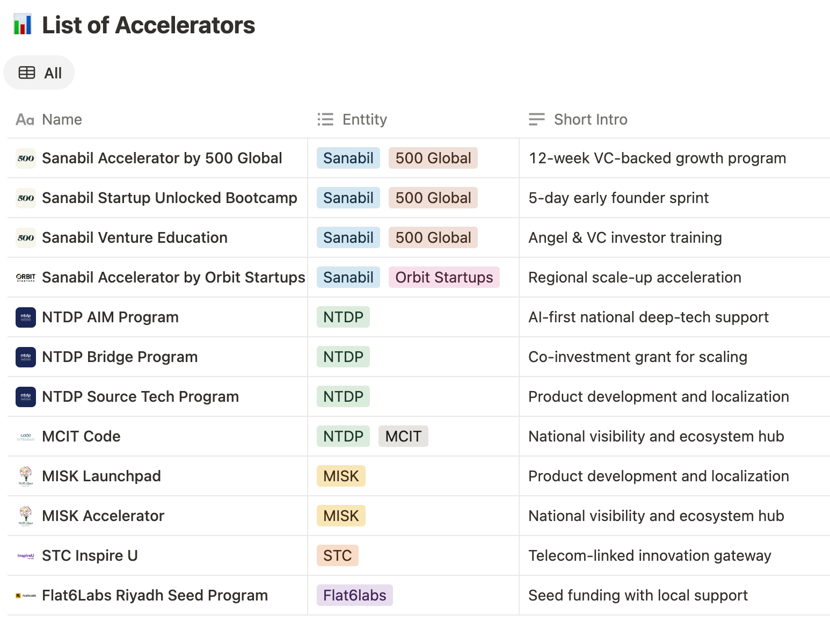Click NTDP tag in NTDP Bridge Program row
830x622 pixels.
pyautogui.click(x=344, y=357)
